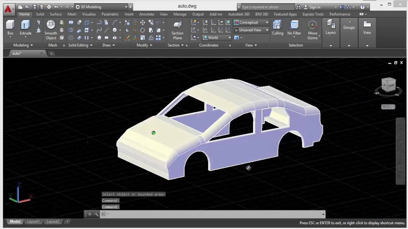Click the ViewCube in the viewport
408x229 pixels.
pyautogui.click(x=388, y=85)
